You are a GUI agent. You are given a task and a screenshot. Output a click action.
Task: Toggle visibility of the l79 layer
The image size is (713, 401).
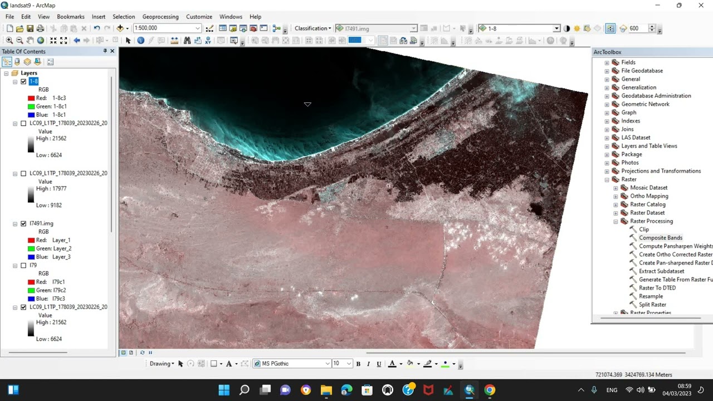[x=23, y=265]
